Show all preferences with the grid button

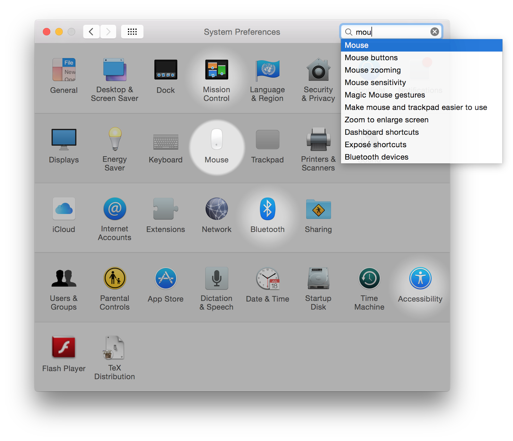click(x=132, y=32)
